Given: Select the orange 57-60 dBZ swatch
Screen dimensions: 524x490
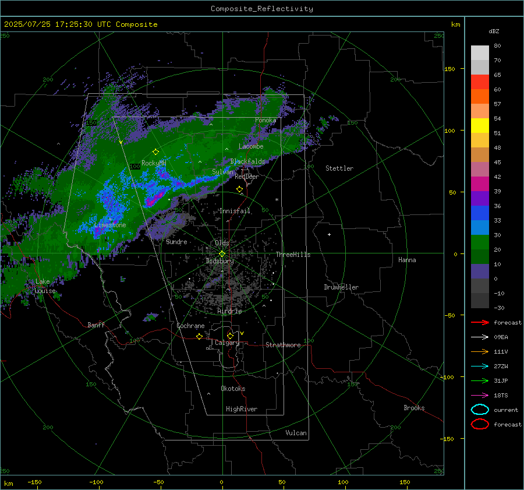Looking at the screenshot, I should (x=480, y=97).
